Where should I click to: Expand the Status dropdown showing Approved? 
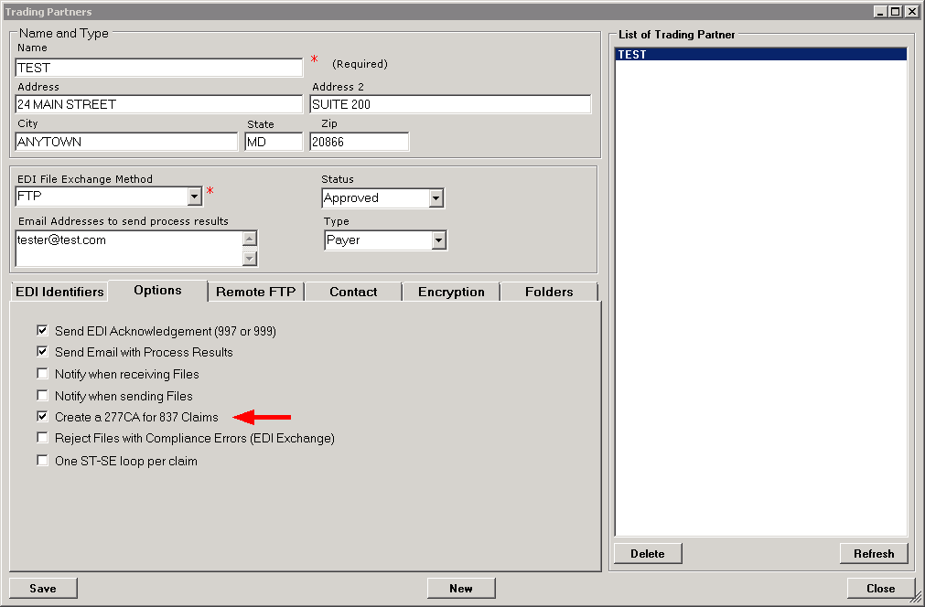click(436, 198)
